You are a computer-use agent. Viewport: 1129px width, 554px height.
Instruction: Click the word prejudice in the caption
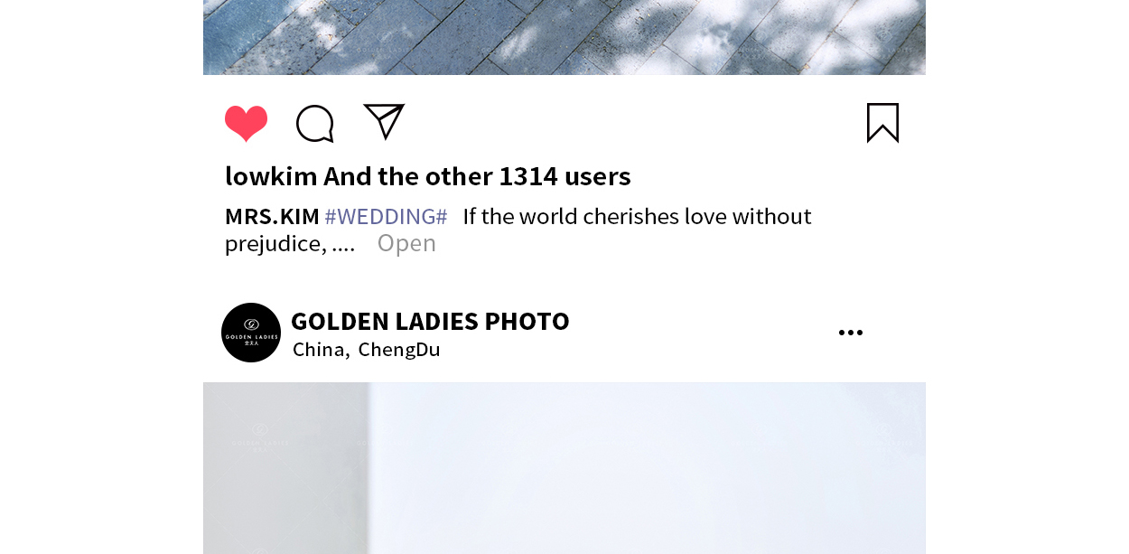[275, 244]
